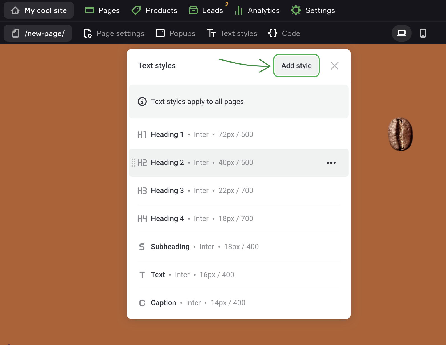Viewport: 446px width, 345px height.
Task: Go to the Products section
Action: tap(155, 10)
